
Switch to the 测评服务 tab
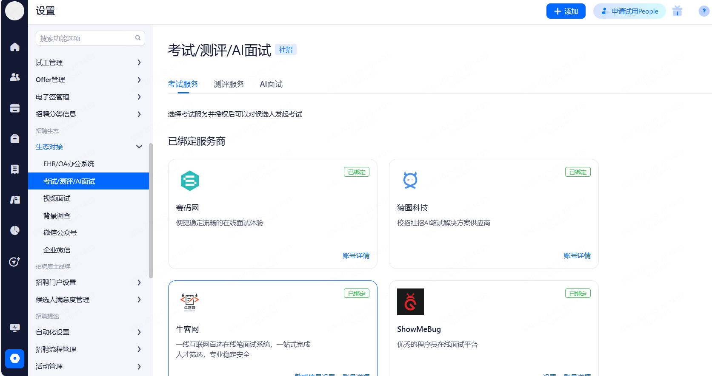[229, 84]
